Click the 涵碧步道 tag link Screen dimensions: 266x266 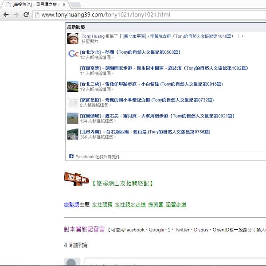(176, 205)
